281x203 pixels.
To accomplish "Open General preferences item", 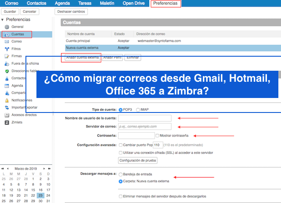I will 18,27.
